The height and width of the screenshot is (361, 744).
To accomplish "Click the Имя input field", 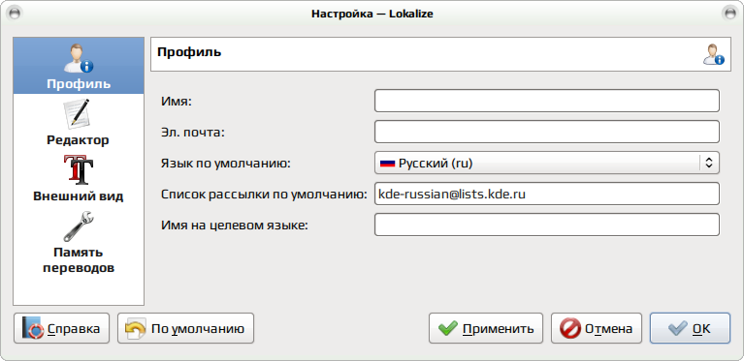I will click(547, 101).
